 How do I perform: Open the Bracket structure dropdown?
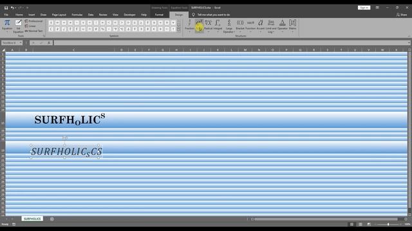click(x=240, y=26)
